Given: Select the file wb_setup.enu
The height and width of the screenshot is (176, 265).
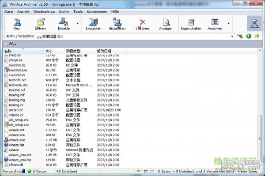Looking at the screenshot, I should [x=19, y=120].
